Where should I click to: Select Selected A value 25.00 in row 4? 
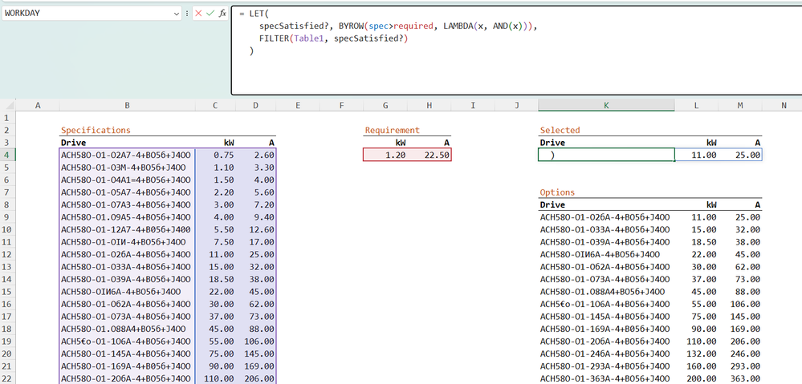(x=740, y=155)
